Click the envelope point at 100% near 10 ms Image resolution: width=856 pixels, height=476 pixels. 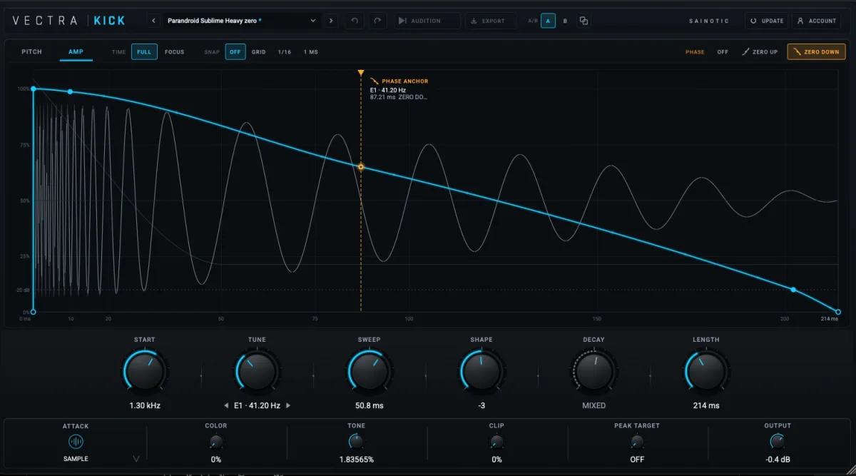pyautogui.click(x=70, y=91)
